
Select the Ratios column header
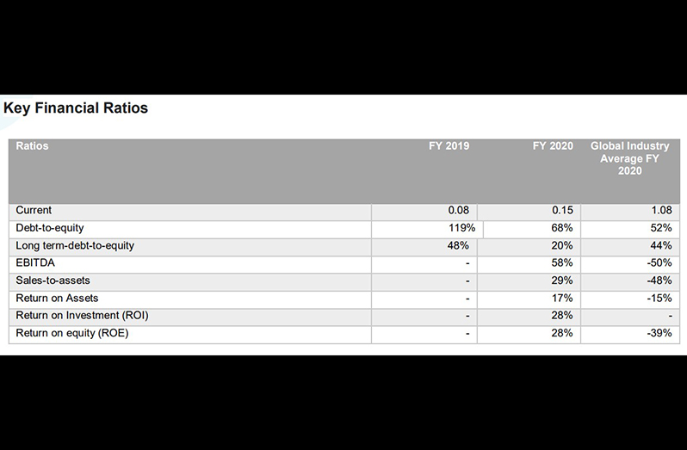pos(32,145)
